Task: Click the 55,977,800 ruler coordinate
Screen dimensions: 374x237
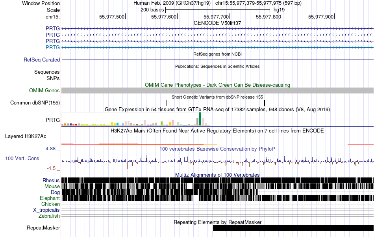Action: click(x=268, y=17)
